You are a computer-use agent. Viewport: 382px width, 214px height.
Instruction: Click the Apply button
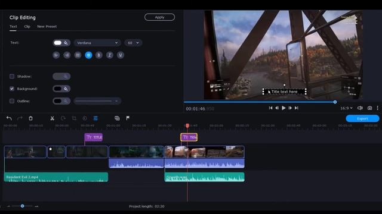click(x=159, y=17)
